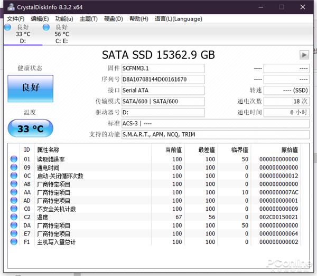Click the status icon for 主机写入量总计 row
Viewport: 317px width, 276px height.
point(14,242)
